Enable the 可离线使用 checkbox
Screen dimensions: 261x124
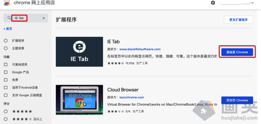(6, 64)
